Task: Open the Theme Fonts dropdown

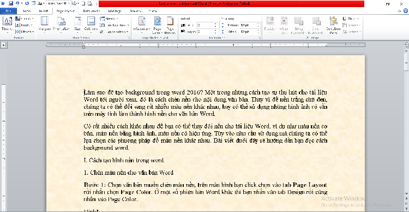Action: pos(24,25)
